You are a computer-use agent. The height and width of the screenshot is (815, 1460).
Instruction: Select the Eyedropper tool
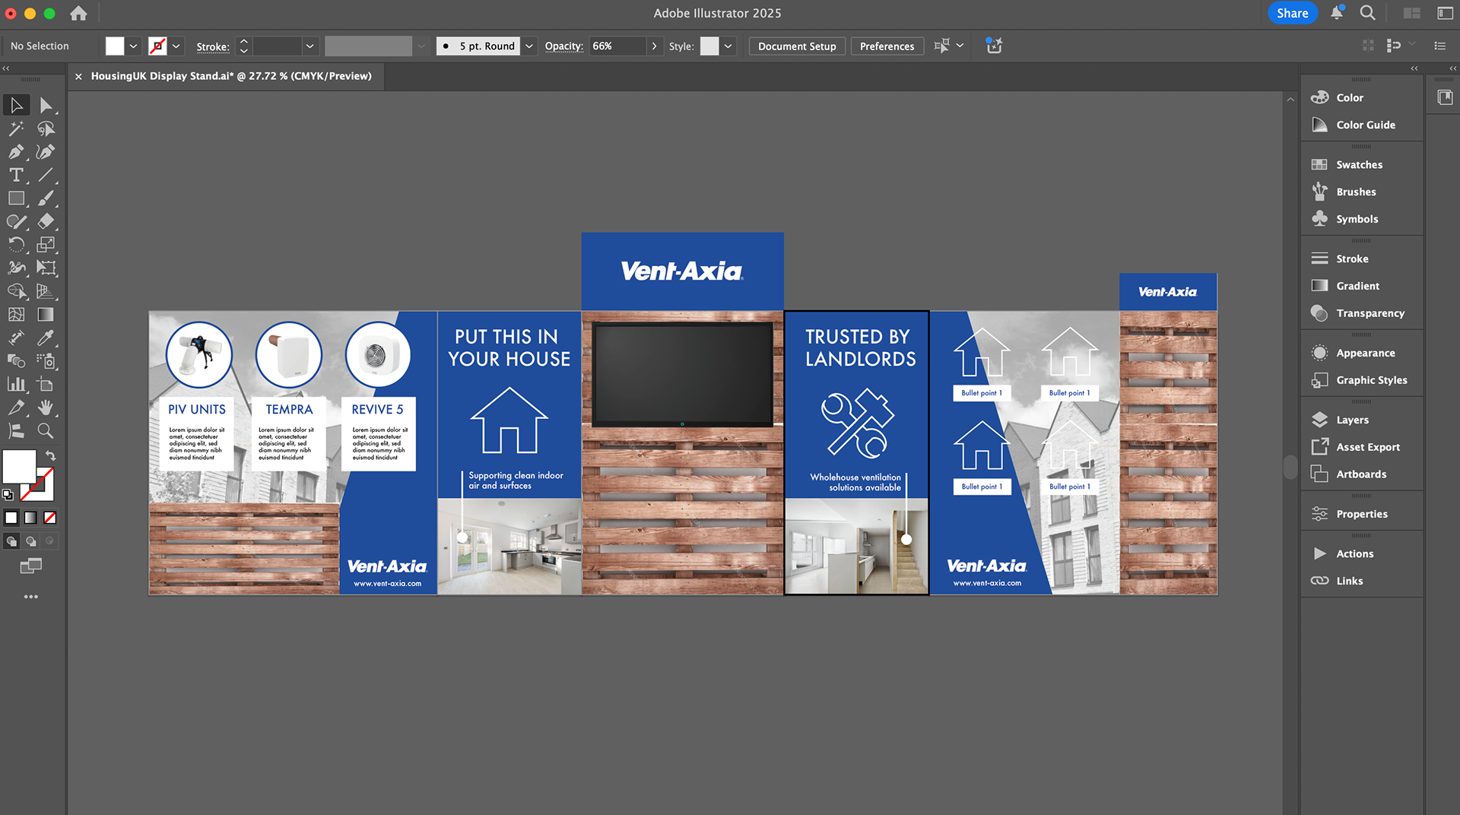pos(46,338)
